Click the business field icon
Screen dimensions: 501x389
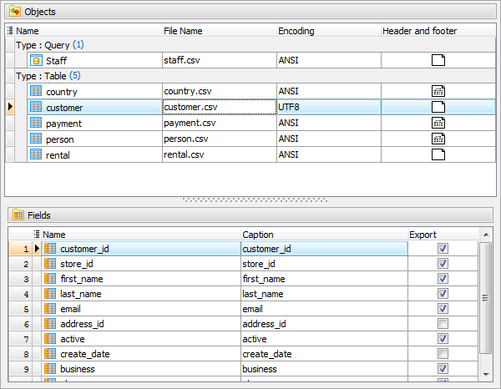[x=50, y=369]
